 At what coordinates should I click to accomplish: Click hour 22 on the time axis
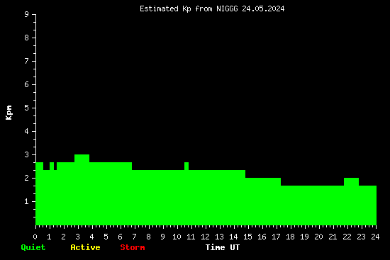[347, 237]
